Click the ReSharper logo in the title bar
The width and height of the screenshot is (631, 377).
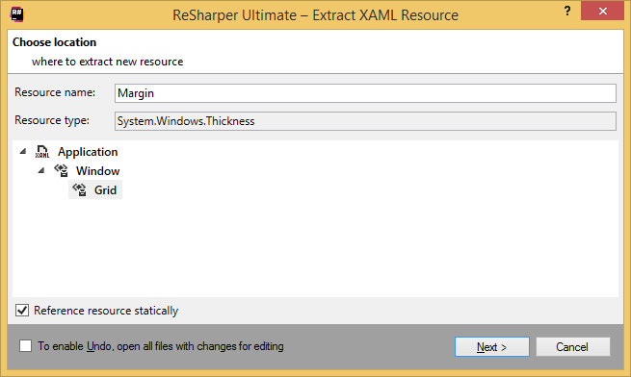pos(17,14)
